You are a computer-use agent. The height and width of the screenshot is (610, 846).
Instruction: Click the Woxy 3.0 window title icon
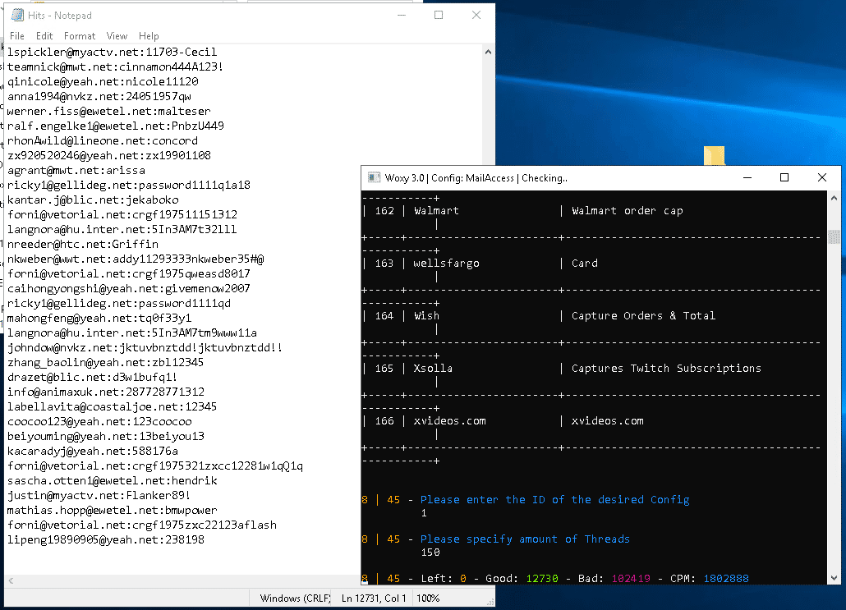(x=374, y=178)
